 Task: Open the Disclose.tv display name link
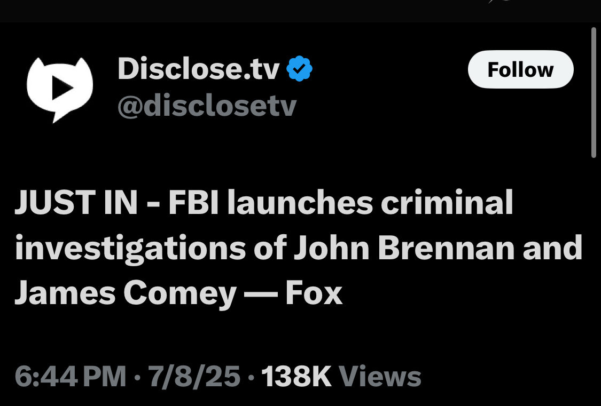(x=199, y=68)
